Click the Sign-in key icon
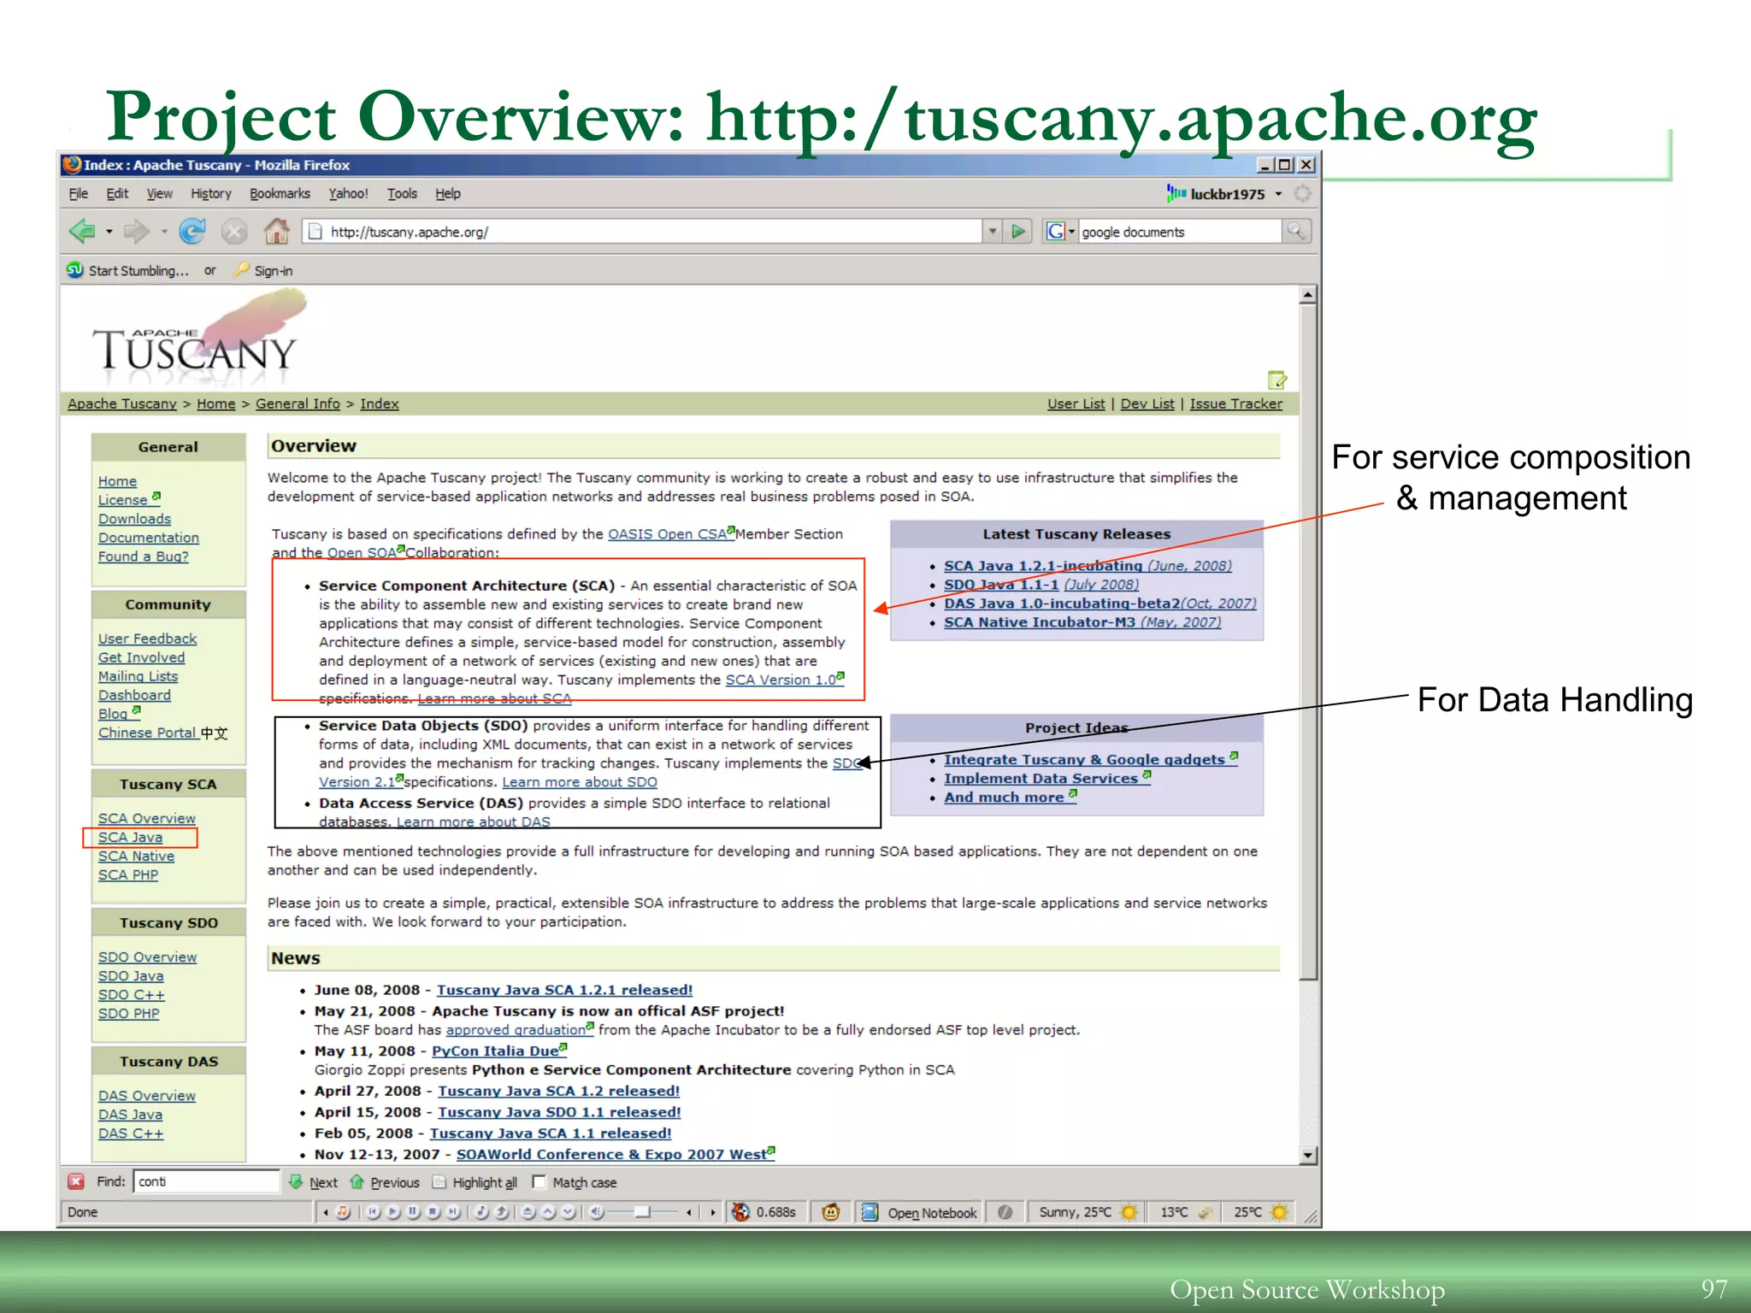 pos(242,270)
